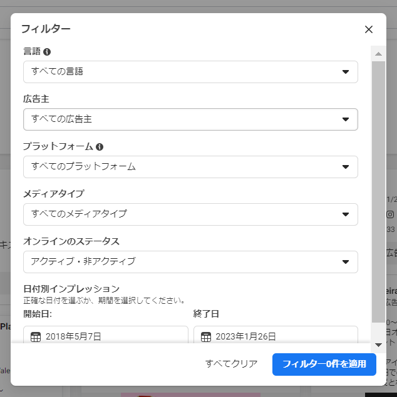Screen dimensions: 397x397
Task: Click the calendar icon in 開始日 field
Action: tap(36, 336)
